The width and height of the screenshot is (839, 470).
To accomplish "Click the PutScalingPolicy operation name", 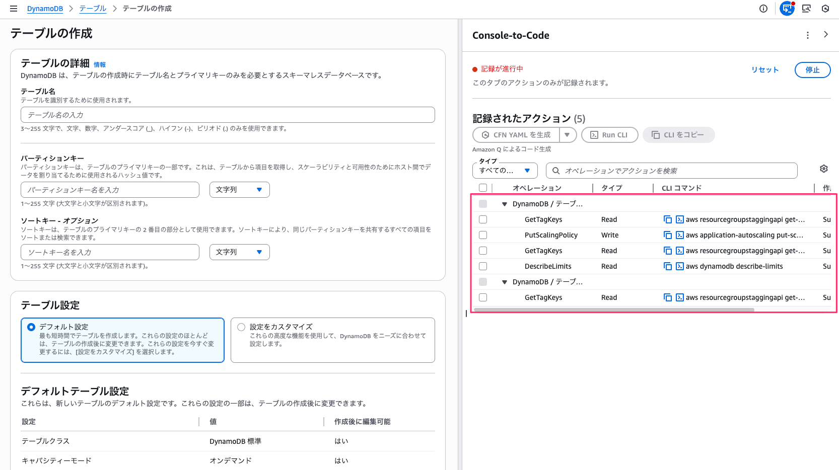I will tap(551, 235).
